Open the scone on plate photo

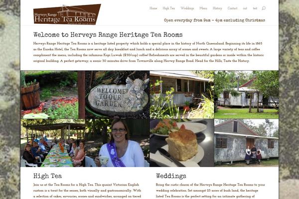tap(182, 143)
